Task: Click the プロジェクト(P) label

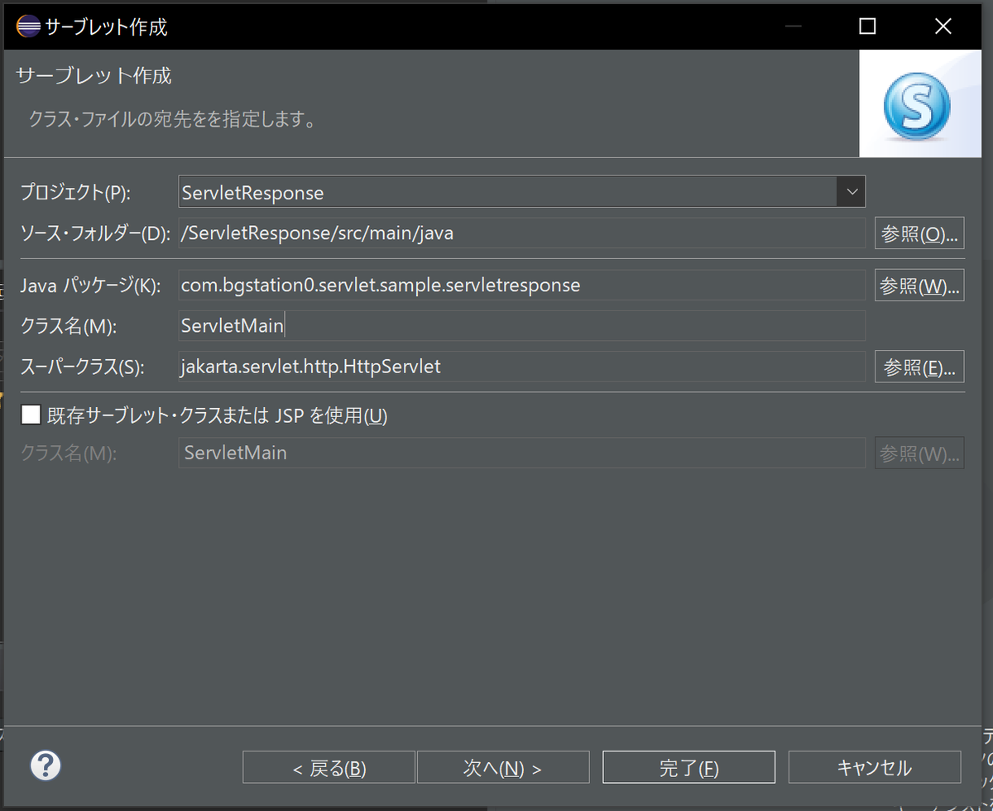Action: click(x=75, y=193)
